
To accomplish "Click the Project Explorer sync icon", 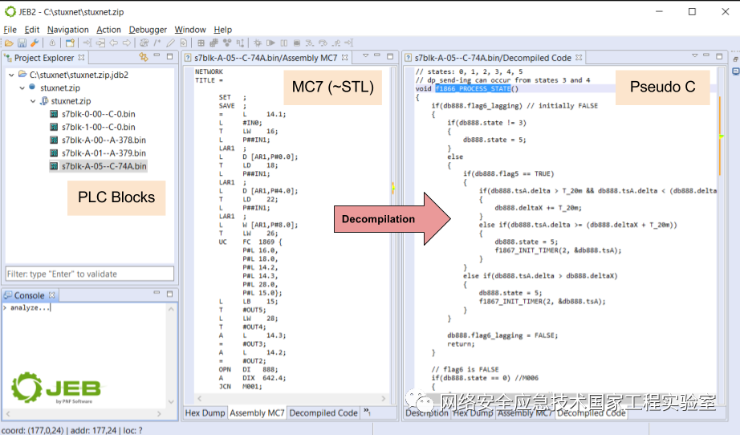I will point(143,58).
